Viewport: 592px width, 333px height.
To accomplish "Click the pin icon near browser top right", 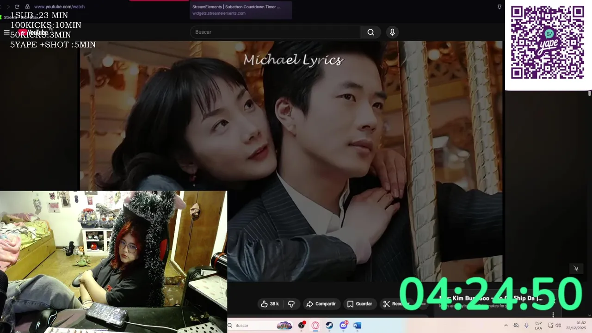I will [499, 7].
